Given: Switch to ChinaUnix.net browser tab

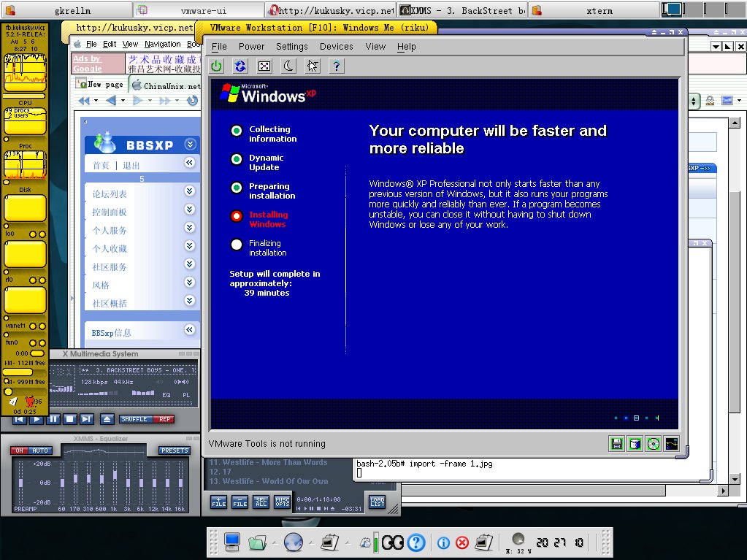Looking at the screenshot, I should click(165, 85).
